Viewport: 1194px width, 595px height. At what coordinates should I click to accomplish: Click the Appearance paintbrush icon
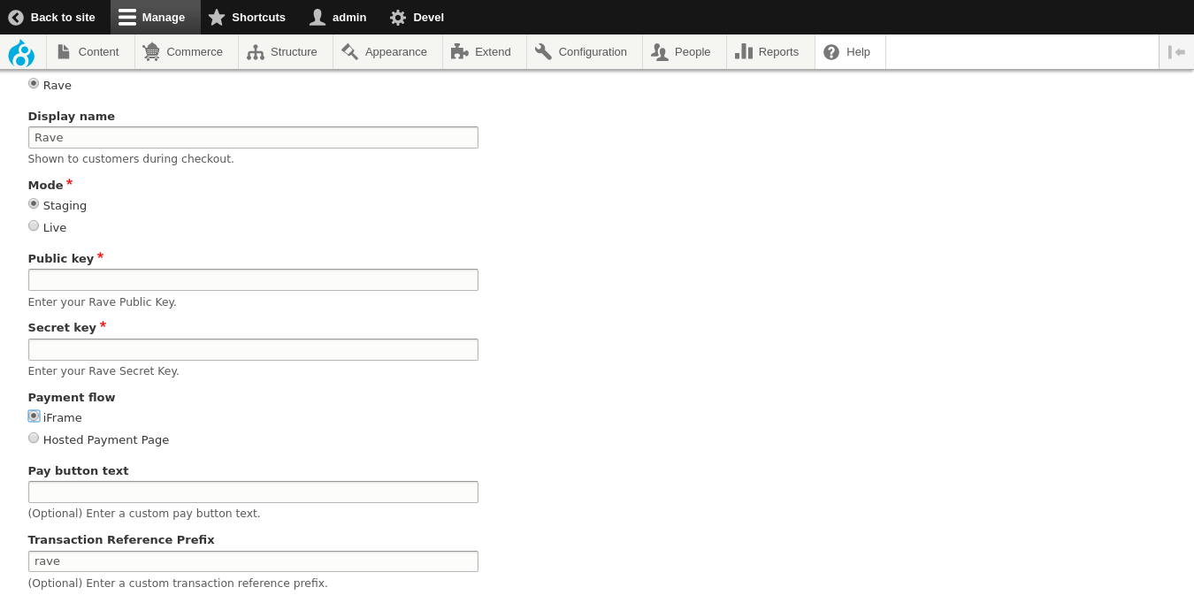point(350,52)
